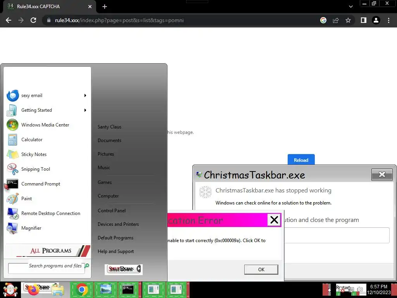Open shutdown options arrow beside Shut Down
This screenshot has width=397, height=298.
139,269
